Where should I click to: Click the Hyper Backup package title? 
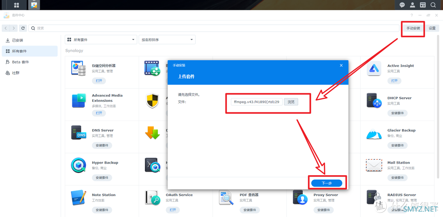(x=105, y=163)
